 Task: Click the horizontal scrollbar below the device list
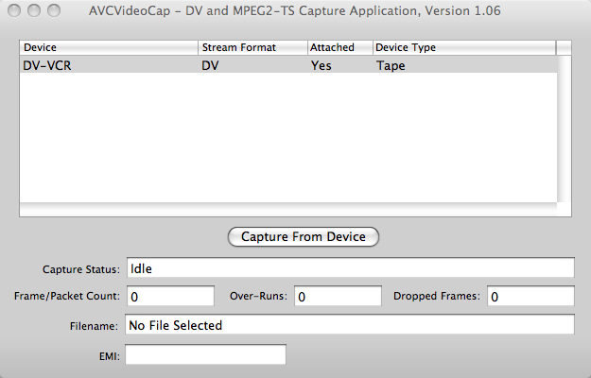pos(288,210)
